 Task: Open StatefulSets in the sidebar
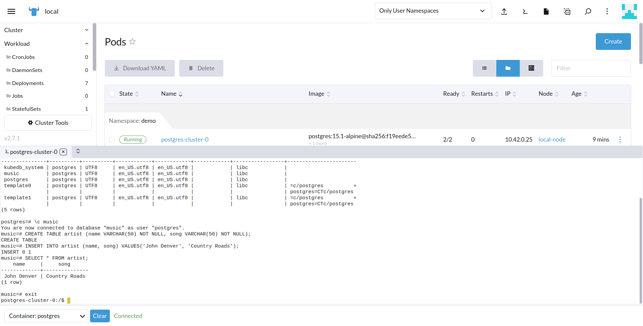26,109
